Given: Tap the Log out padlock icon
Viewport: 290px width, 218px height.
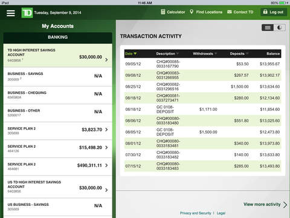Looking at the screenshot, I should (265, 12).
